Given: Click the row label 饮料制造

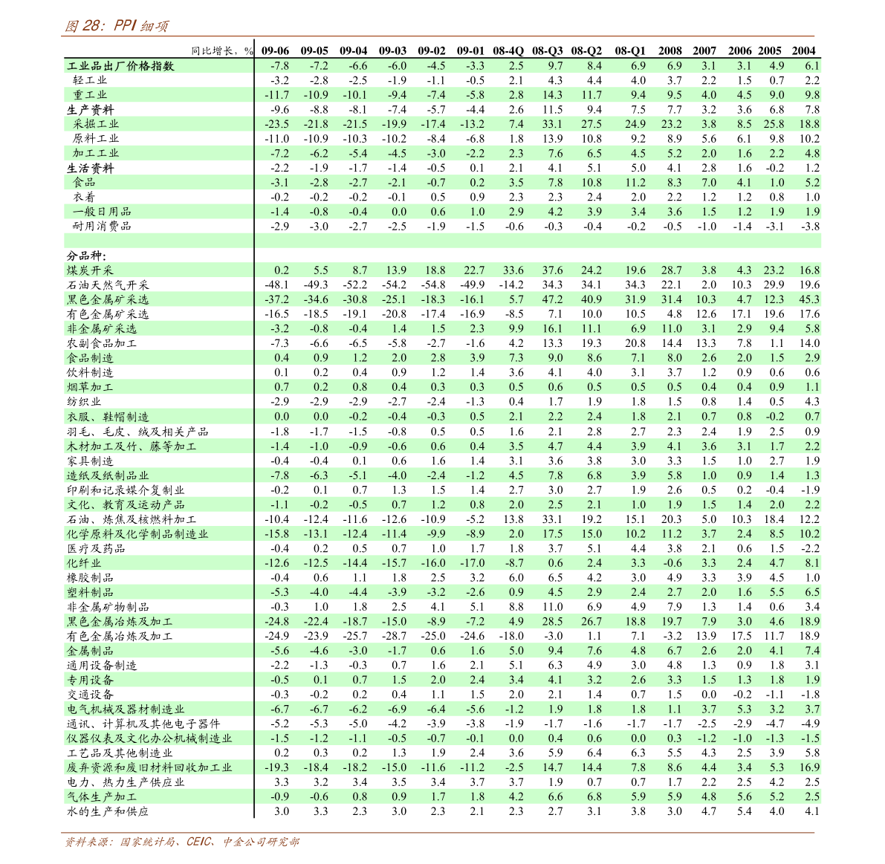Looking at the screenshot, I should click(x=90, y=373).
